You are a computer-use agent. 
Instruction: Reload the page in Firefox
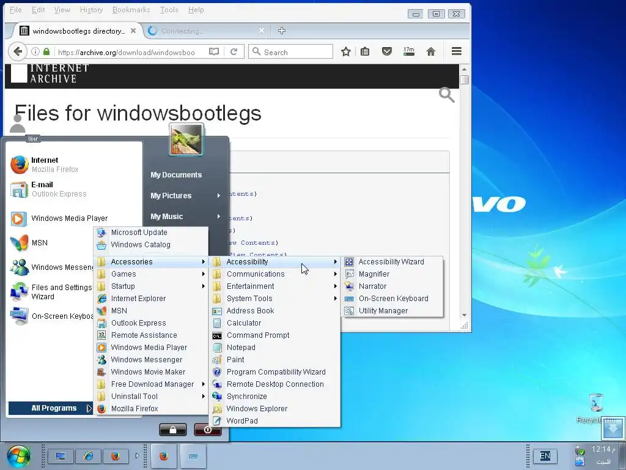point(234,51)
